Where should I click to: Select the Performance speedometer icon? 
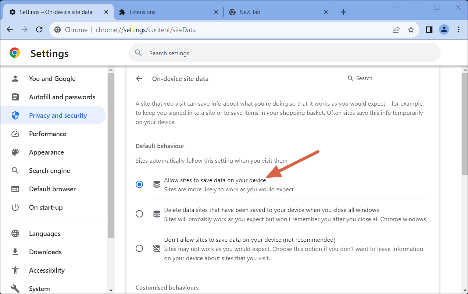(x=15, y=134)
